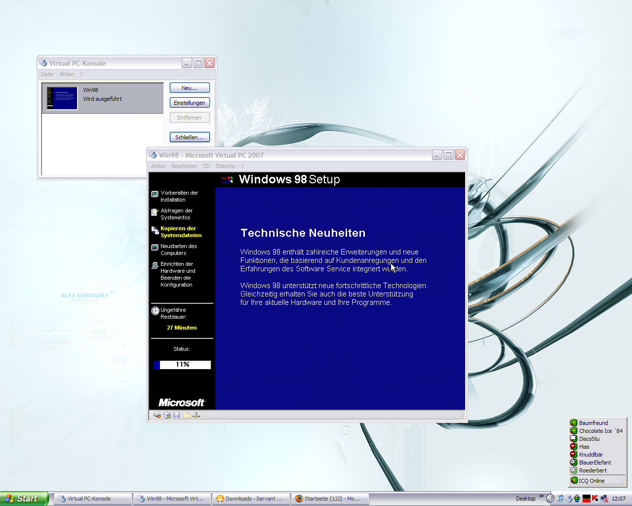The width and height of the screenshot is (632, 506).
Task: Click the Win98 window title bar icon
Action: pyautogui.click(x=153, y=155)
